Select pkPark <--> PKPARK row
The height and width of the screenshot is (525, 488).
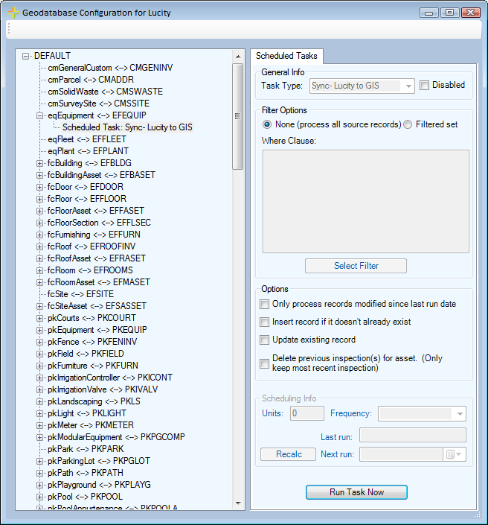(x=86, y=449)
